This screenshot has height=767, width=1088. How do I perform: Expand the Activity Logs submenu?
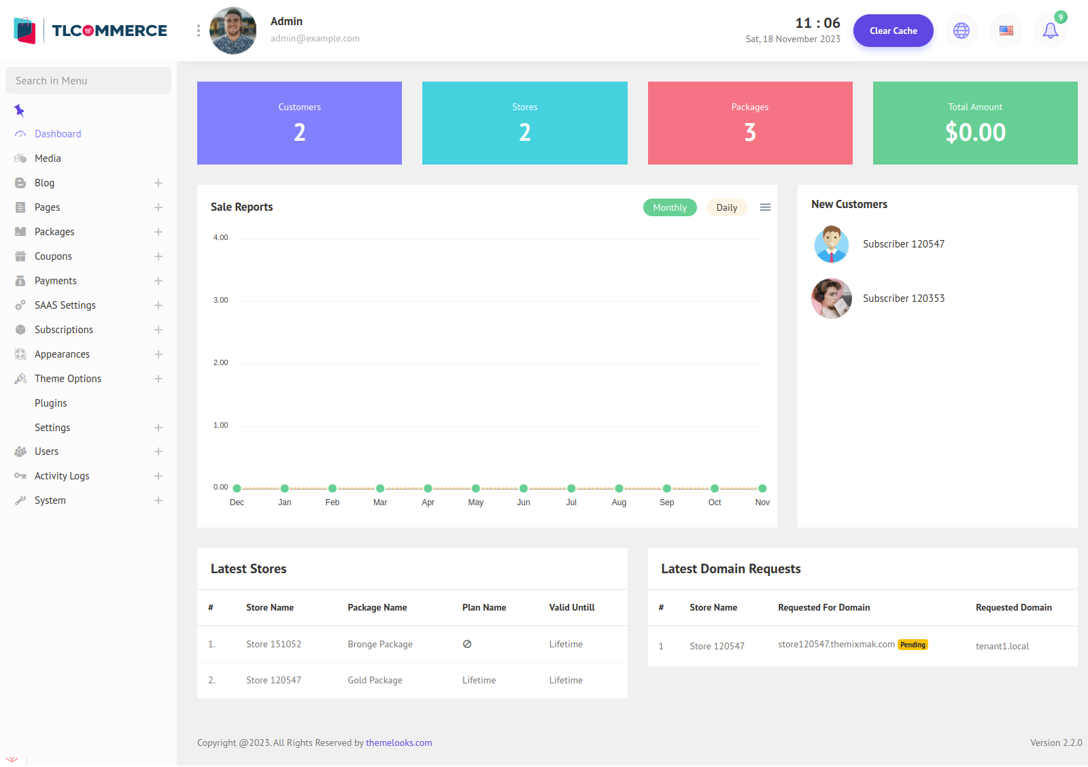(x=158, y=476)
